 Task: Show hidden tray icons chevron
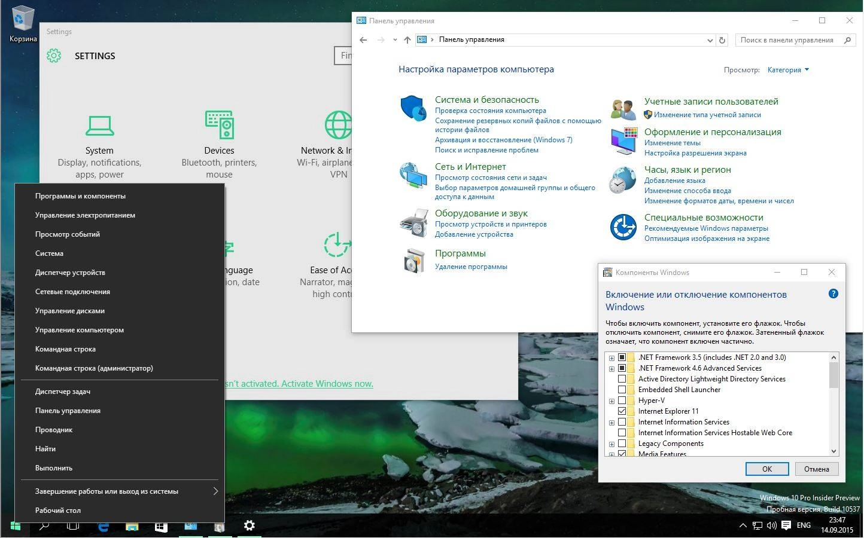click(743, 526)
